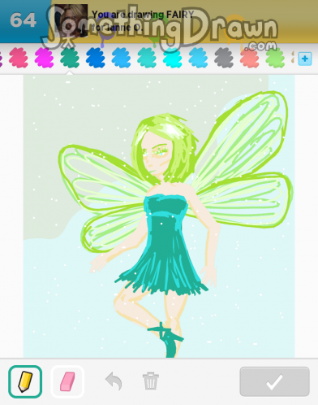Submit drawing with the checkmark button
Viewport: 318px width, 405px height.
(x=274, y=381)
